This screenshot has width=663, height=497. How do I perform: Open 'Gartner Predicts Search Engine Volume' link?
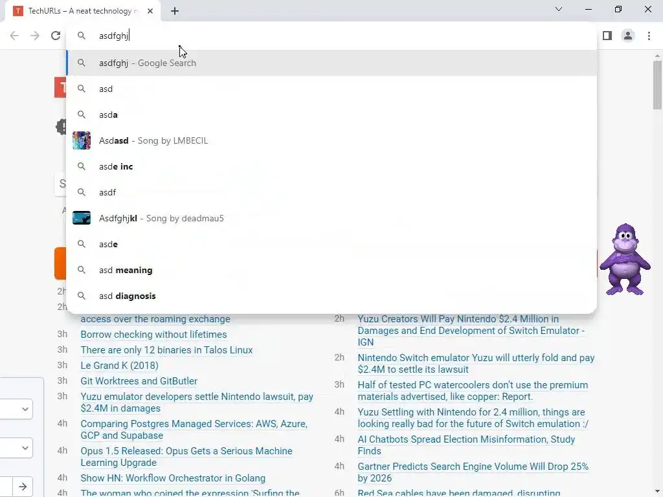coord(473,472)
